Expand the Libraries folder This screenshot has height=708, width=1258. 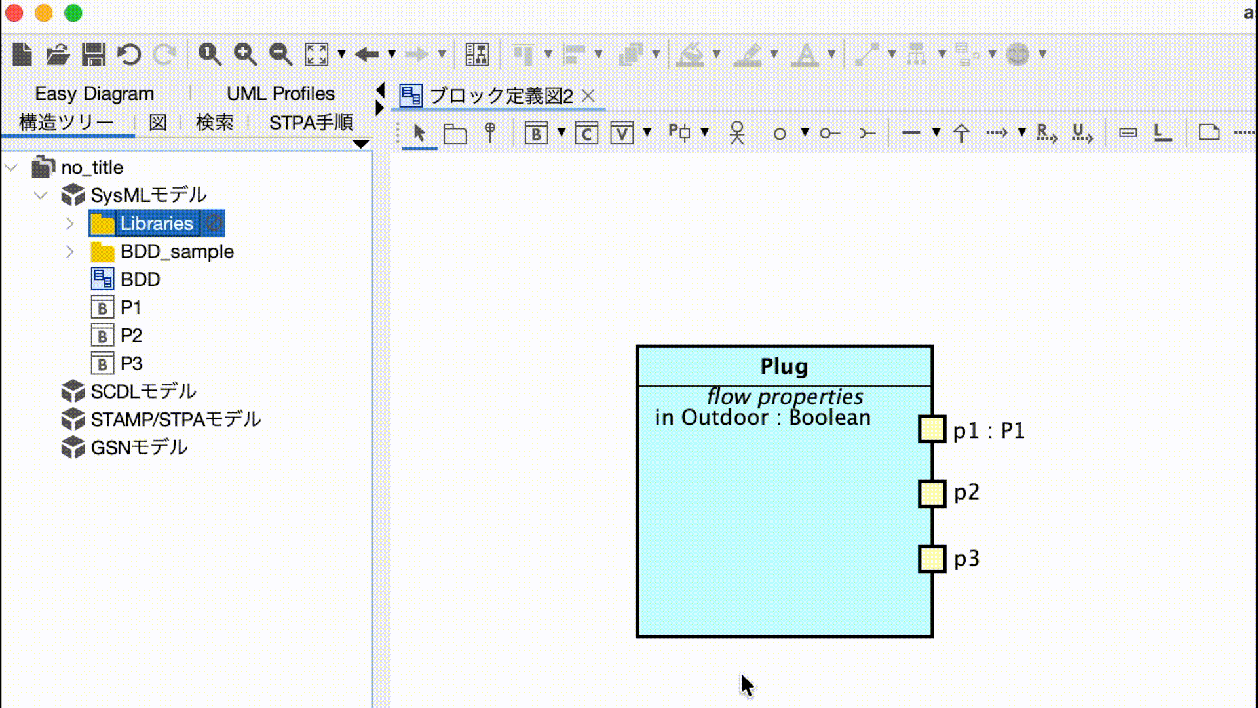click(69, 224)
